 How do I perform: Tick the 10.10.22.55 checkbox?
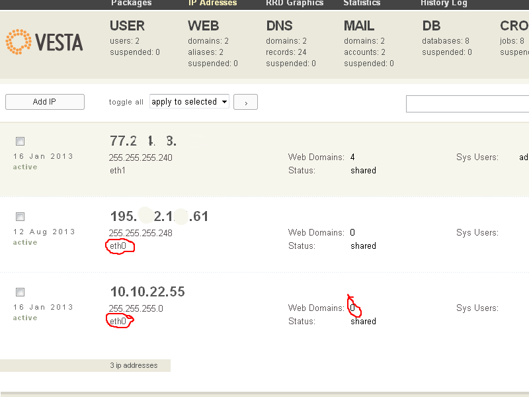pos(20,292)
